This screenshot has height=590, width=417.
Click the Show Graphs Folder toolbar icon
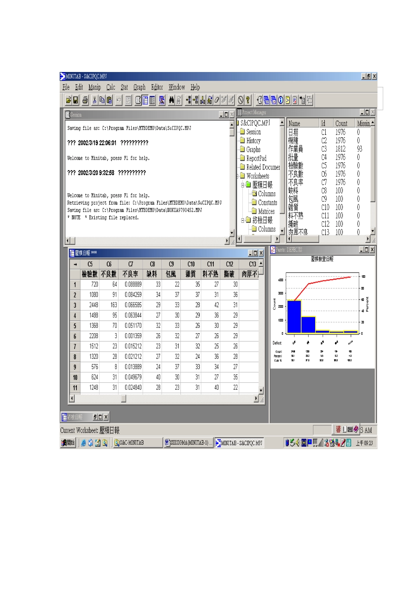(273, 101)
